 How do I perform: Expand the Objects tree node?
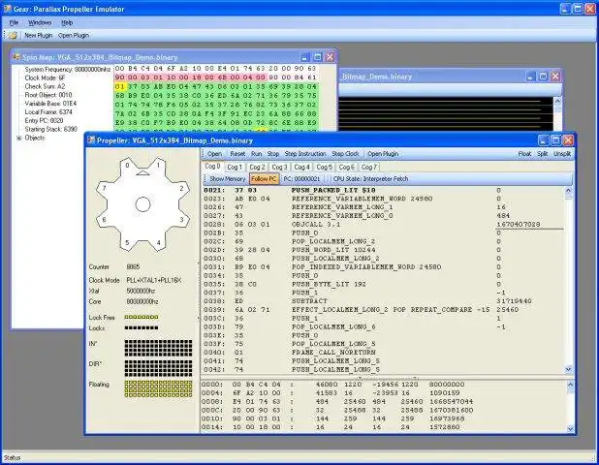pyautogui.click(x=18, y=138)
